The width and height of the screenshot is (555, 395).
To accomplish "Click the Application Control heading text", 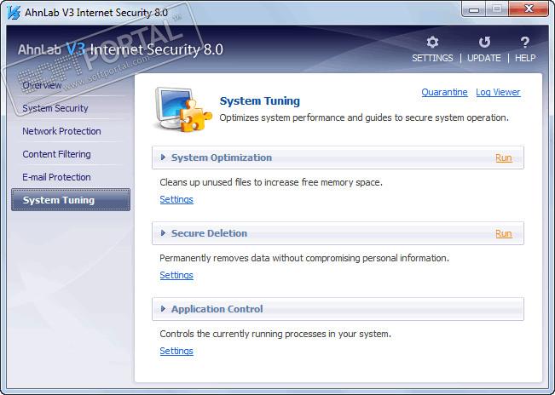I will point(217,309).
